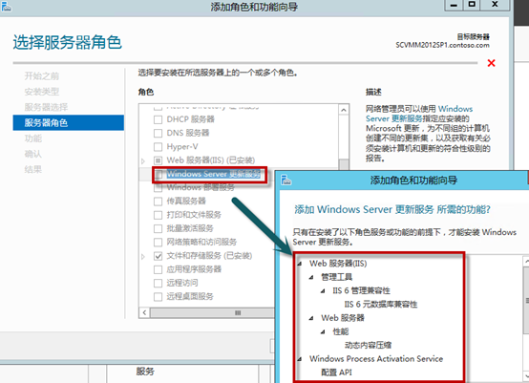The width and height of the screenshot is (529, 383).
Task: Enable the Hyper-V role checkbox
Action: coord(158,147)
